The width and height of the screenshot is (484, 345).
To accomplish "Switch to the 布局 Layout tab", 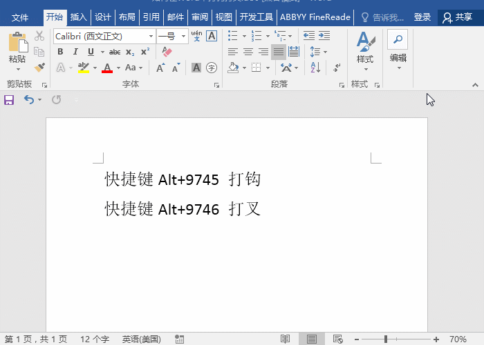I will [127, 17].
